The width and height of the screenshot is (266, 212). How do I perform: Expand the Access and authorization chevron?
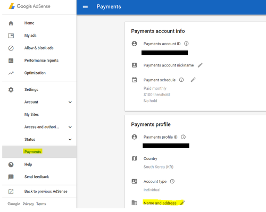click(x=70, y=127)
